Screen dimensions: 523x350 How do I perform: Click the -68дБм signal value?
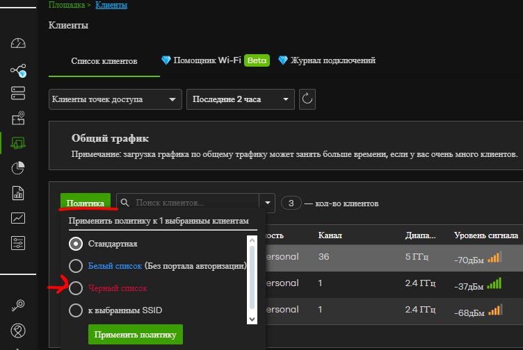[469, 312]
